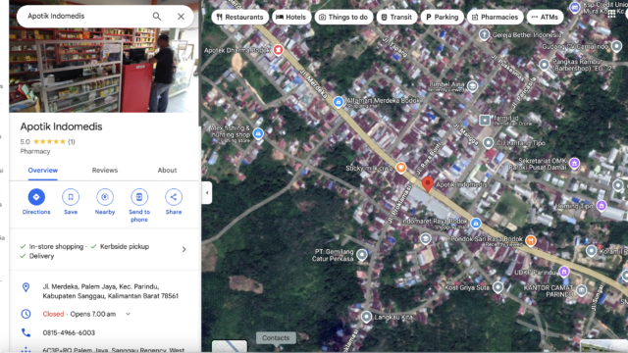Clear the search with X icon

point(181,17)
